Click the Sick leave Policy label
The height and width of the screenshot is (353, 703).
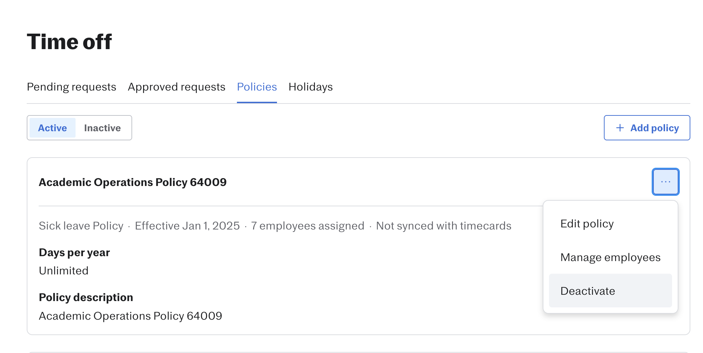[x=81, y=226]
